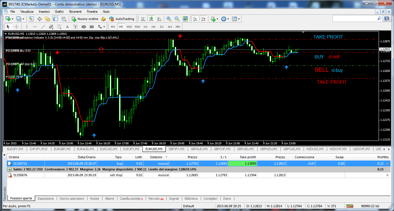Click the Indicators list icon
This screenshot has width=394, height=211.
[213, 19]
